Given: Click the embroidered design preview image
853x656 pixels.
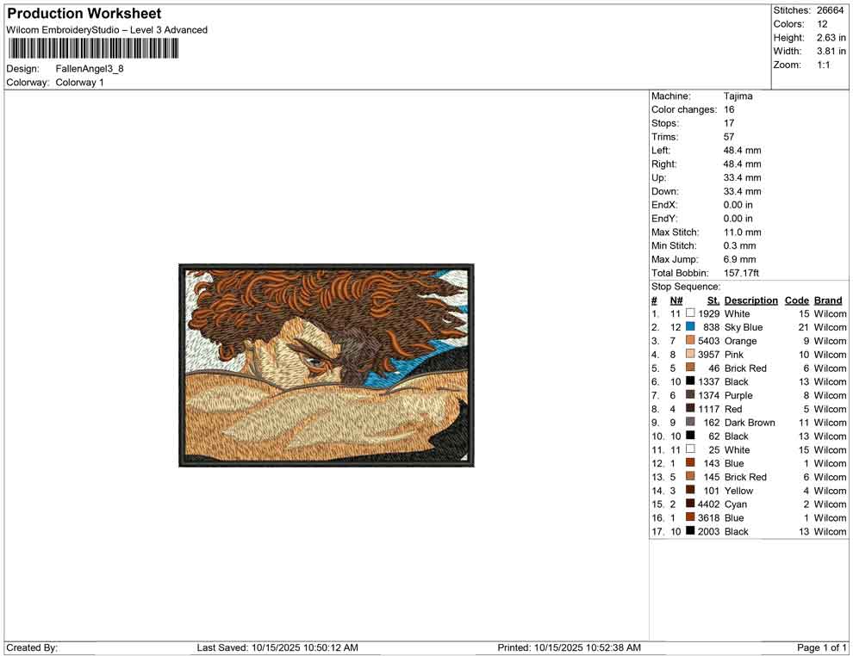Looking at the screenshot, I should pos(327,365).
